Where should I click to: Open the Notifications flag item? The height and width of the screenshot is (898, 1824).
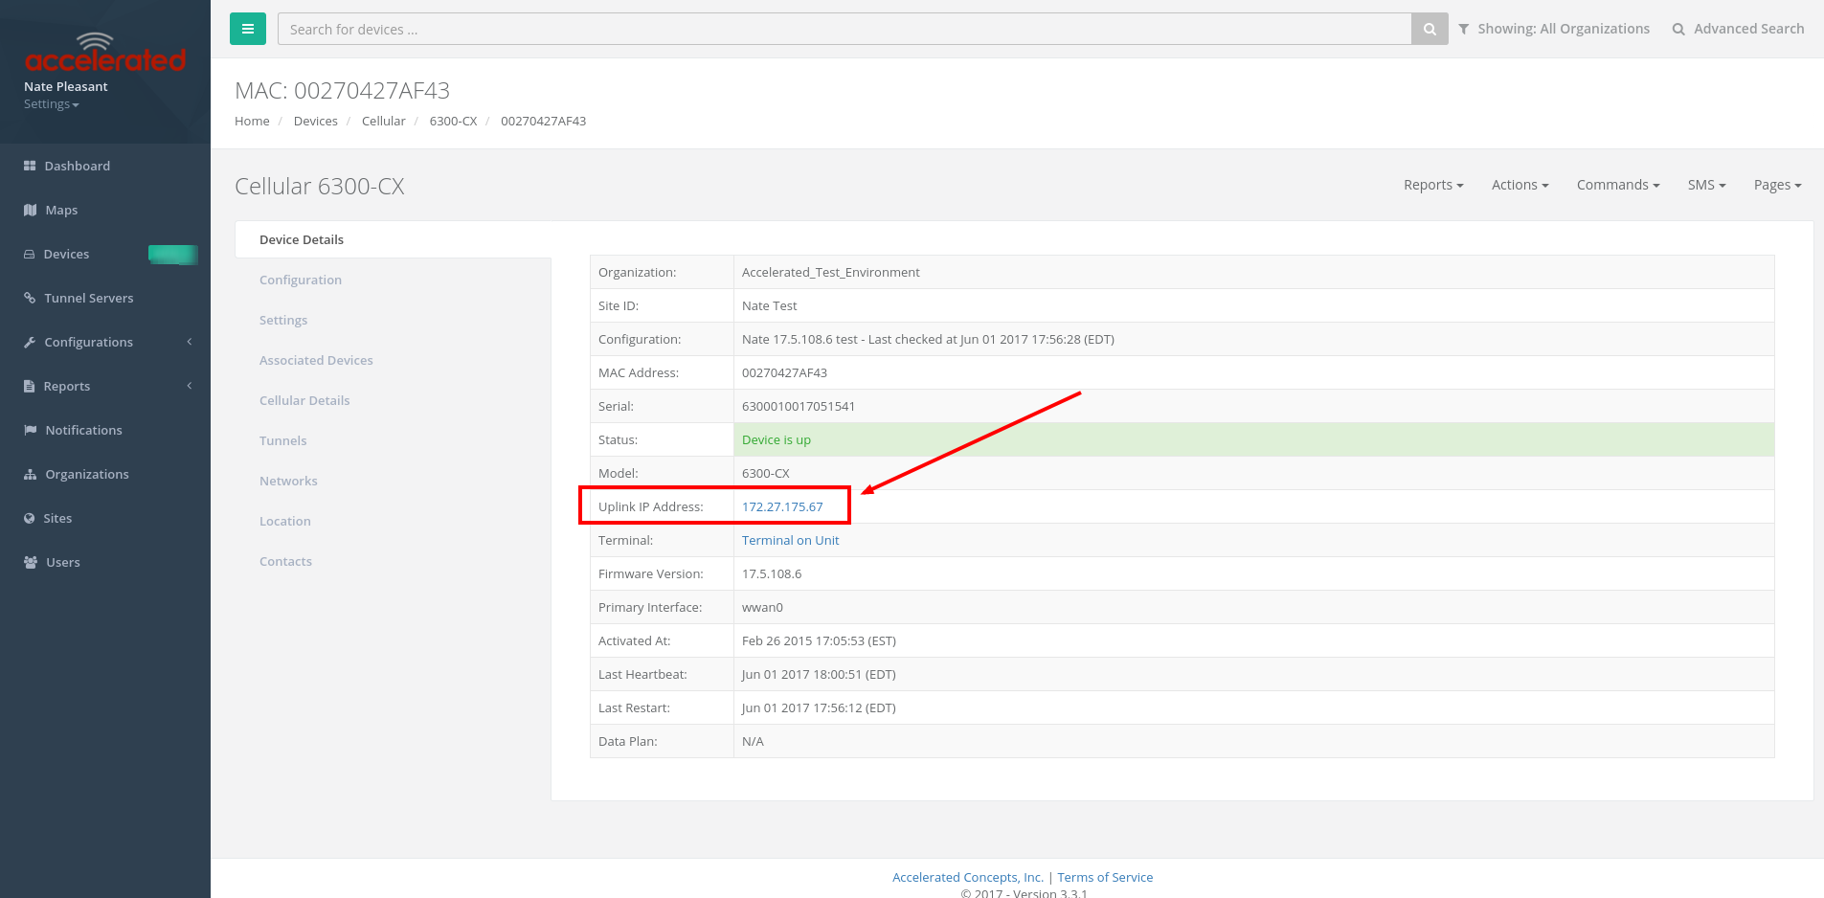click(x=83, y=430)
